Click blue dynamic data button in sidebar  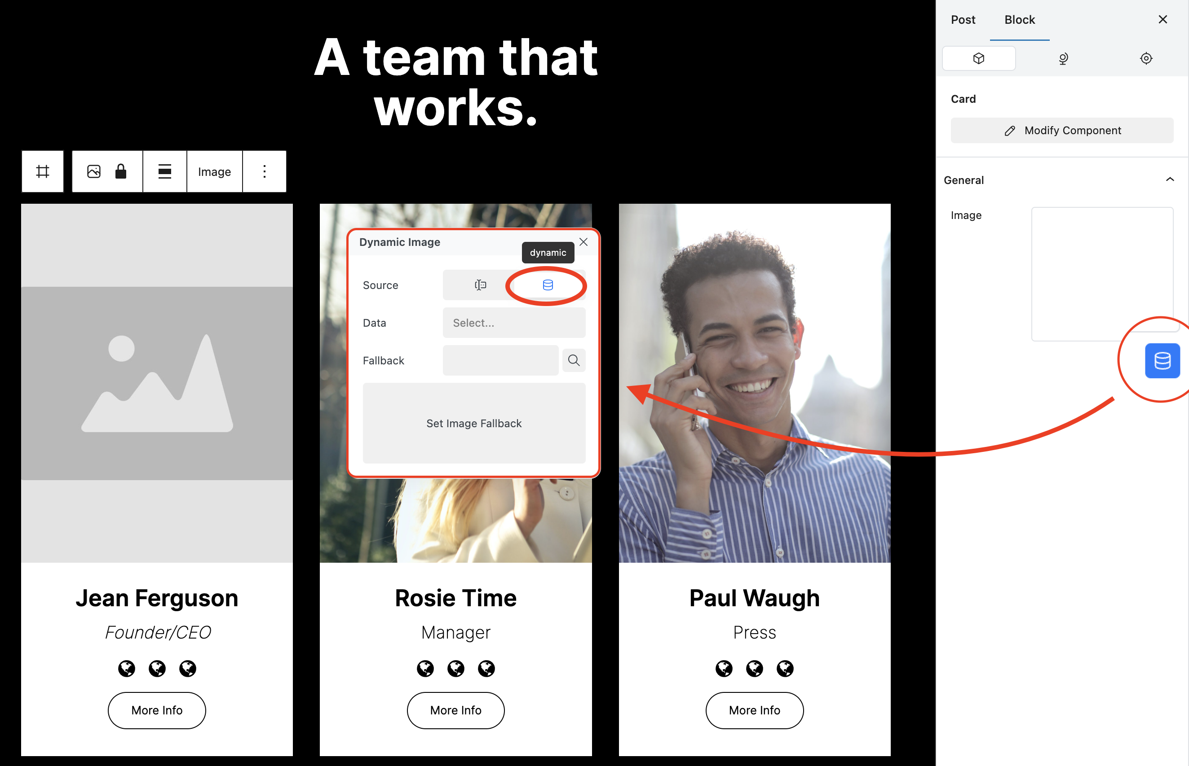[1162, 361]
